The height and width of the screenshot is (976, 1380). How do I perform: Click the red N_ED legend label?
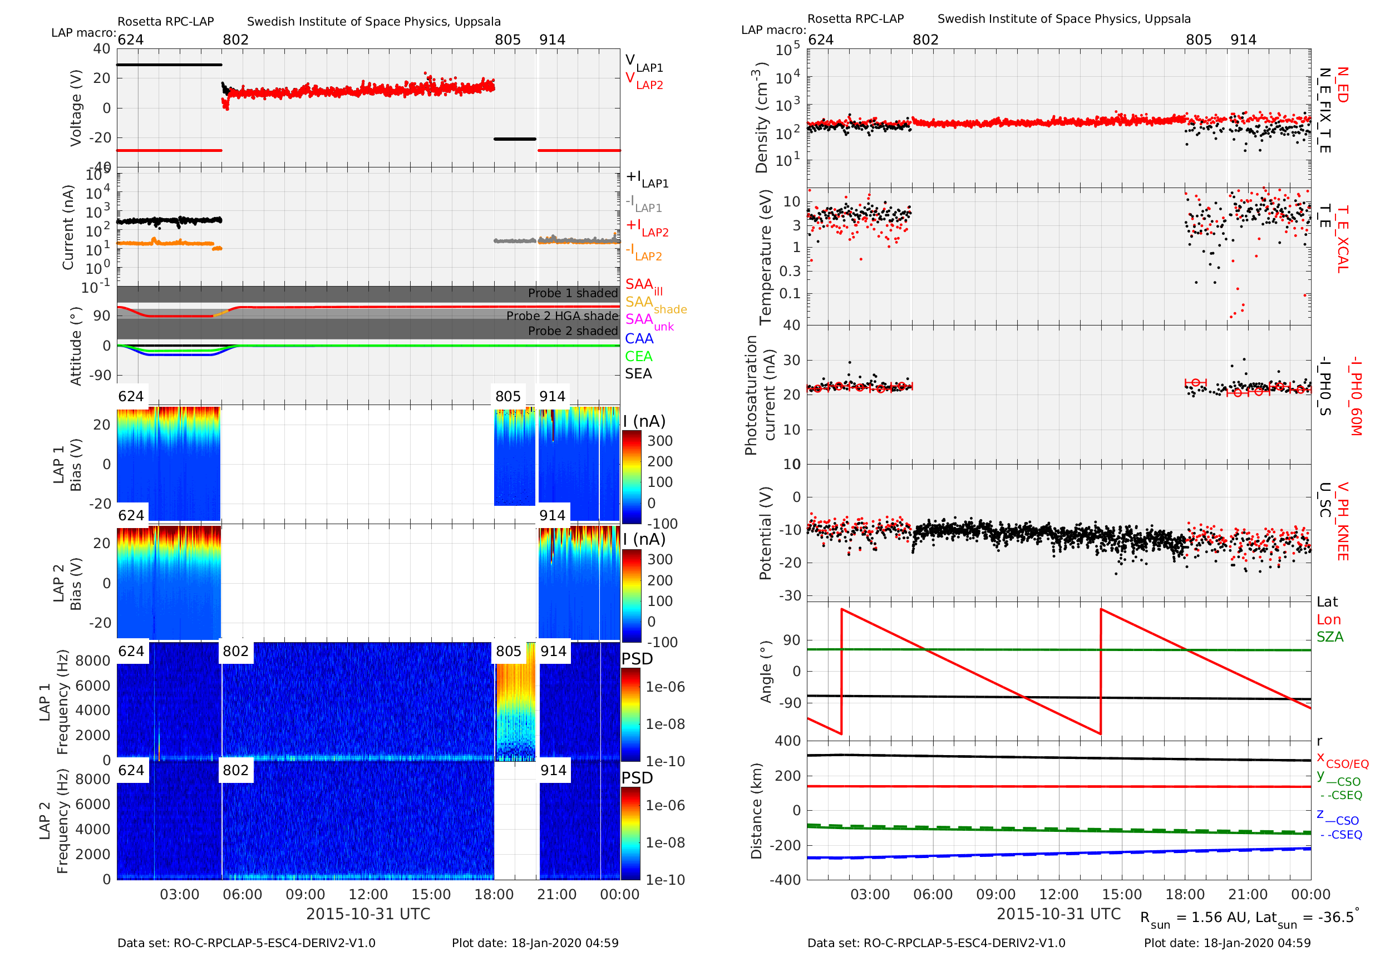(x=1342, y=85)
